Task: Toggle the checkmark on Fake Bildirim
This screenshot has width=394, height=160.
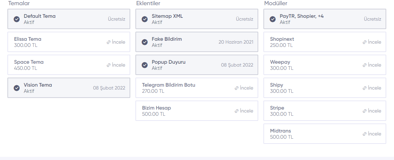Action: 145,42
